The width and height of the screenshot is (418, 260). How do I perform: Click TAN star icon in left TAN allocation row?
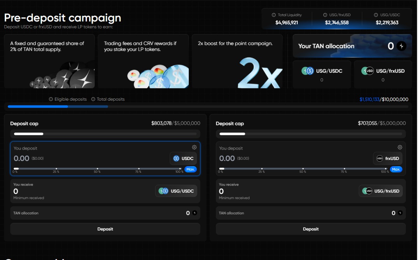click(x=195, y=213)
